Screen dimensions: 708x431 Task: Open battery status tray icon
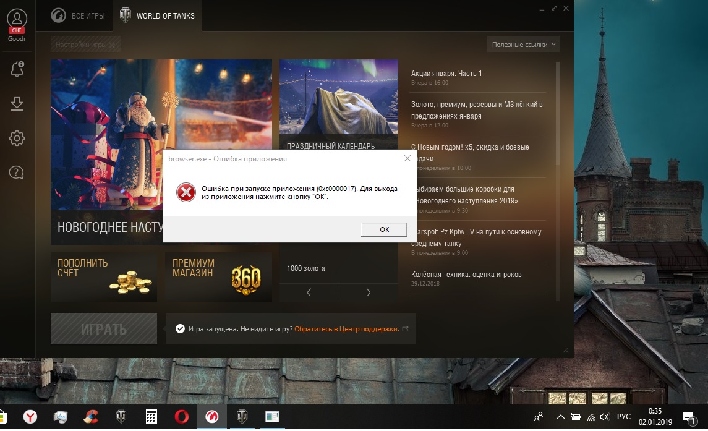tap(576, 417)
